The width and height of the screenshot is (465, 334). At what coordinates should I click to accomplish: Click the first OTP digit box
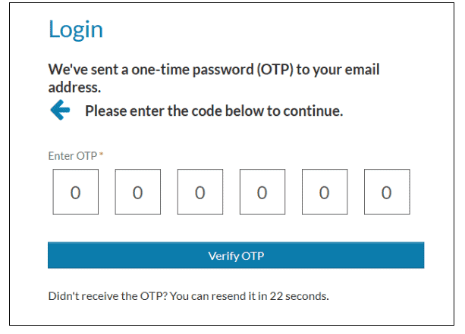(x=75, y=192)
